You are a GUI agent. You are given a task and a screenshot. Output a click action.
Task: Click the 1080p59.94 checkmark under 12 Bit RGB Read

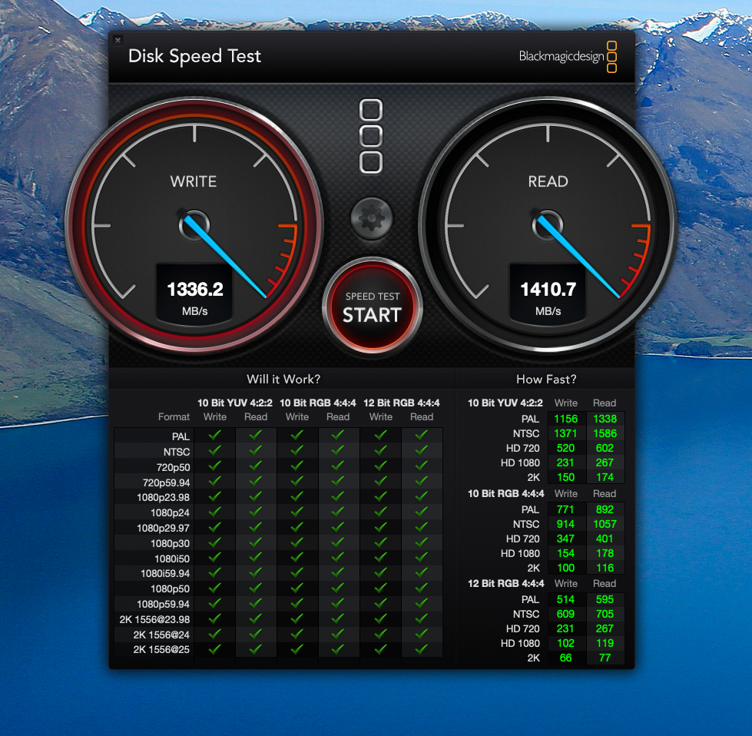(x=422, y=604)
